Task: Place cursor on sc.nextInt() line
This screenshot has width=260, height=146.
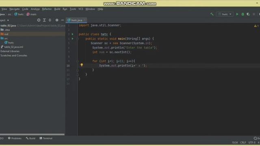Action: [x=112, y=52]
